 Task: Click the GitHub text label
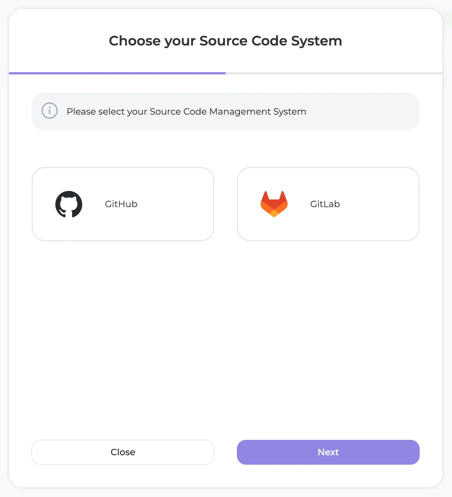(x=121, y=204)
